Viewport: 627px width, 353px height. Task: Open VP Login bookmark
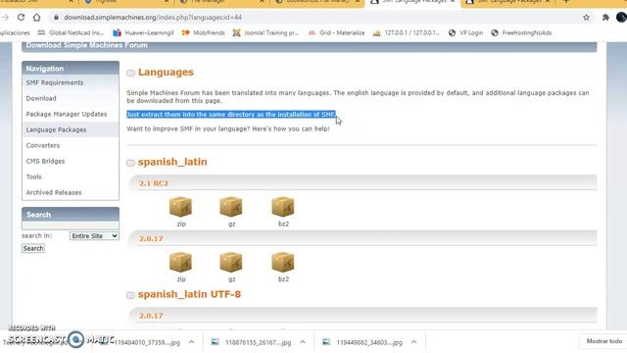click(465, 32)
